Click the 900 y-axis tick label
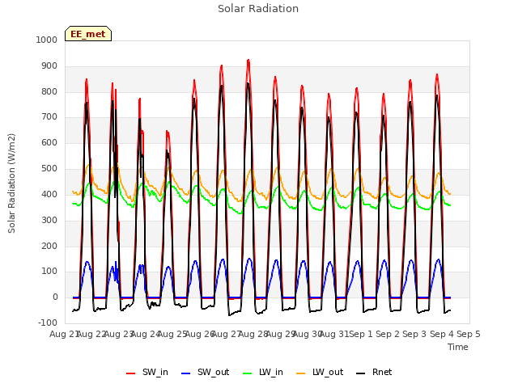518x388 pixels. pos(49,66)
